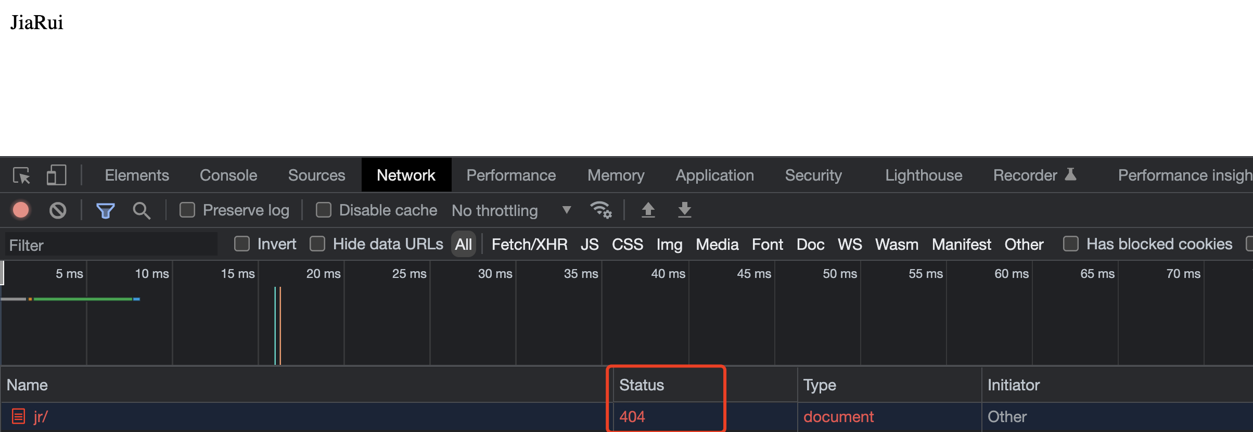Select the inspect element picker icon
Screen dimensions: 1253x432
21,175
